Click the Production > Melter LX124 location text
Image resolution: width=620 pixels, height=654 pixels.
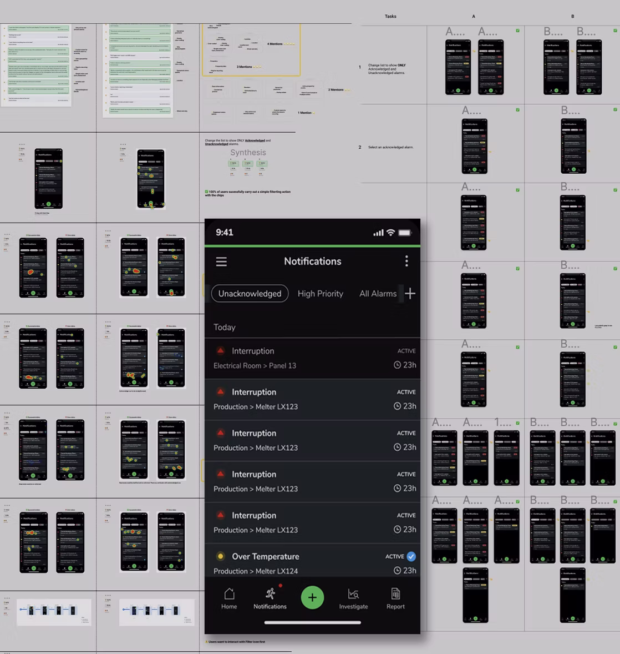pos(256,571)
